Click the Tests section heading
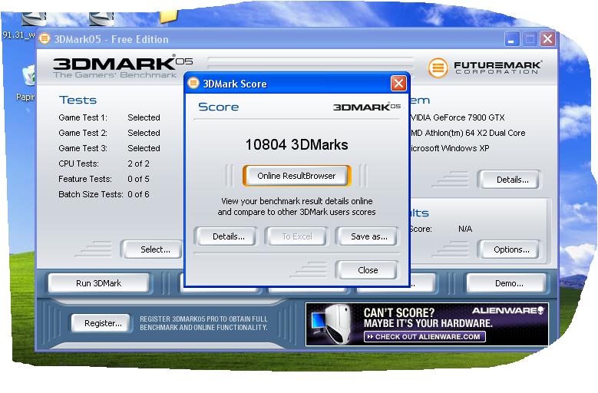The width and height of the screenshot is (598, 393). coord(78,100)
